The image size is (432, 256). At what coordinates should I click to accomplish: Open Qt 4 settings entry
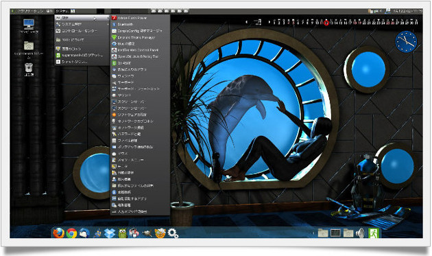(x=140, y=63)
